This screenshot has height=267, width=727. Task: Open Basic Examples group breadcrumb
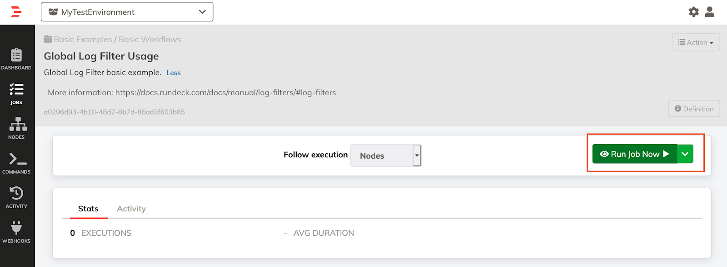click(x=83, y=39)
